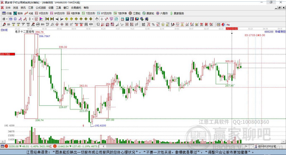Open the 行情 quotes view
The image size is (286, 155).
click(x=7, y=13)
